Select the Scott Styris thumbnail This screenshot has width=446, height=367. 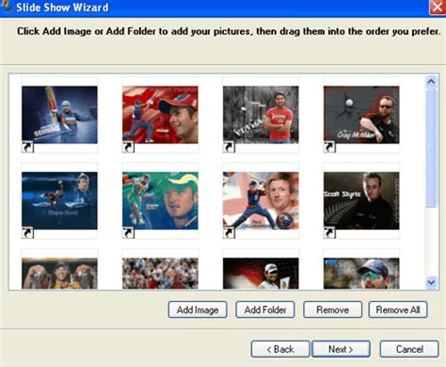(x=361, y=200)
